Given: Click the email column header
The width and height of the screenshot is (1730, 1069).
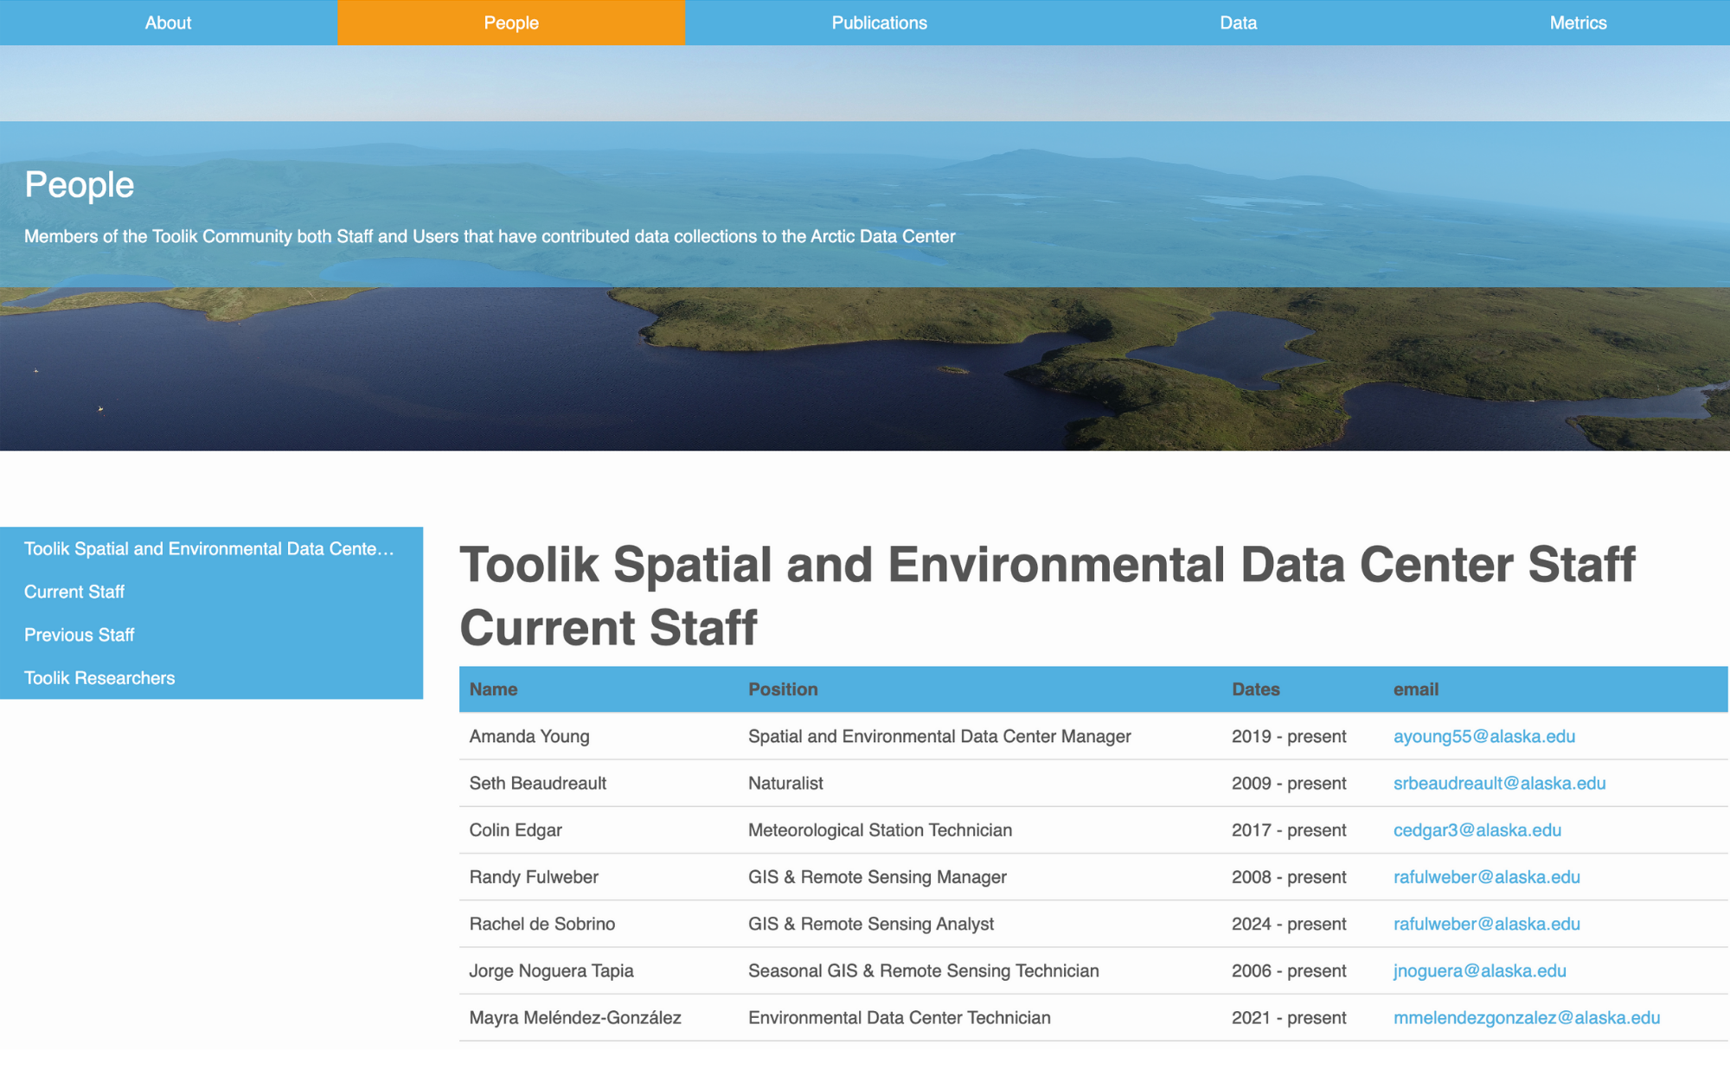Looking at the screenshot, I should tap(1415, 689).
